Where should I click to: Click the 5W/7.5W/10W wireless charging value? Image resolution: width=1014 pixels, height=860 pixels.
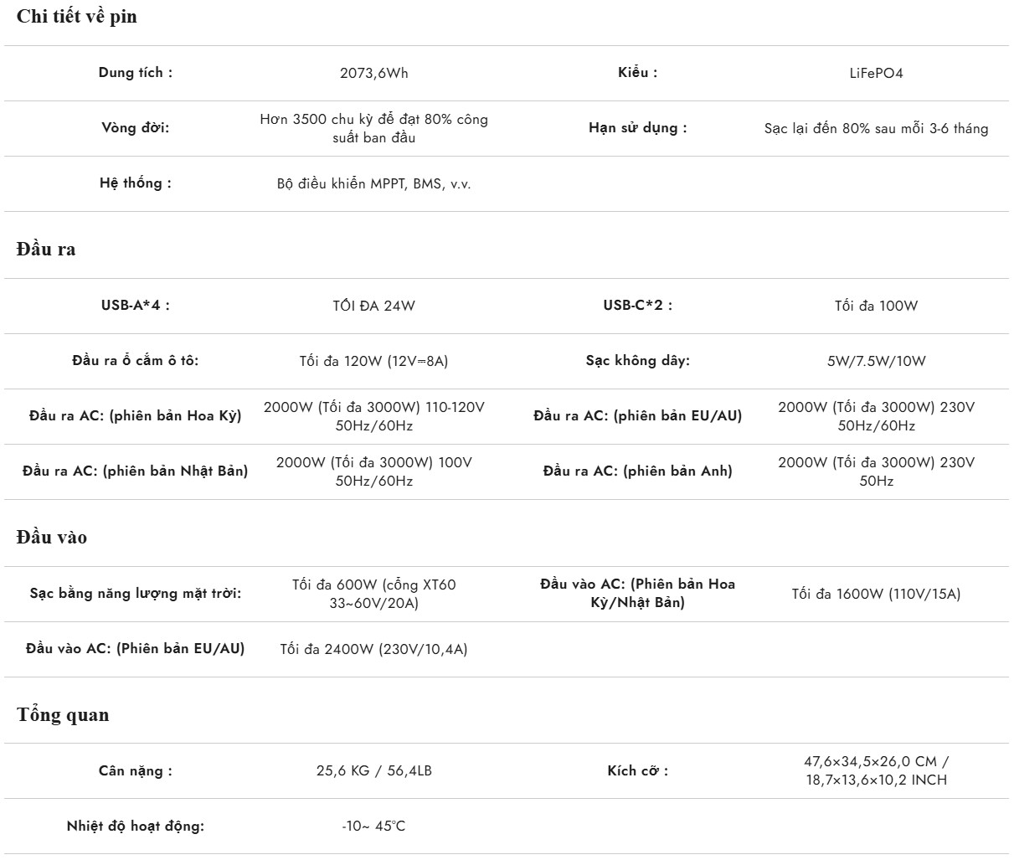pyautogui.click(x=876, y=361)
